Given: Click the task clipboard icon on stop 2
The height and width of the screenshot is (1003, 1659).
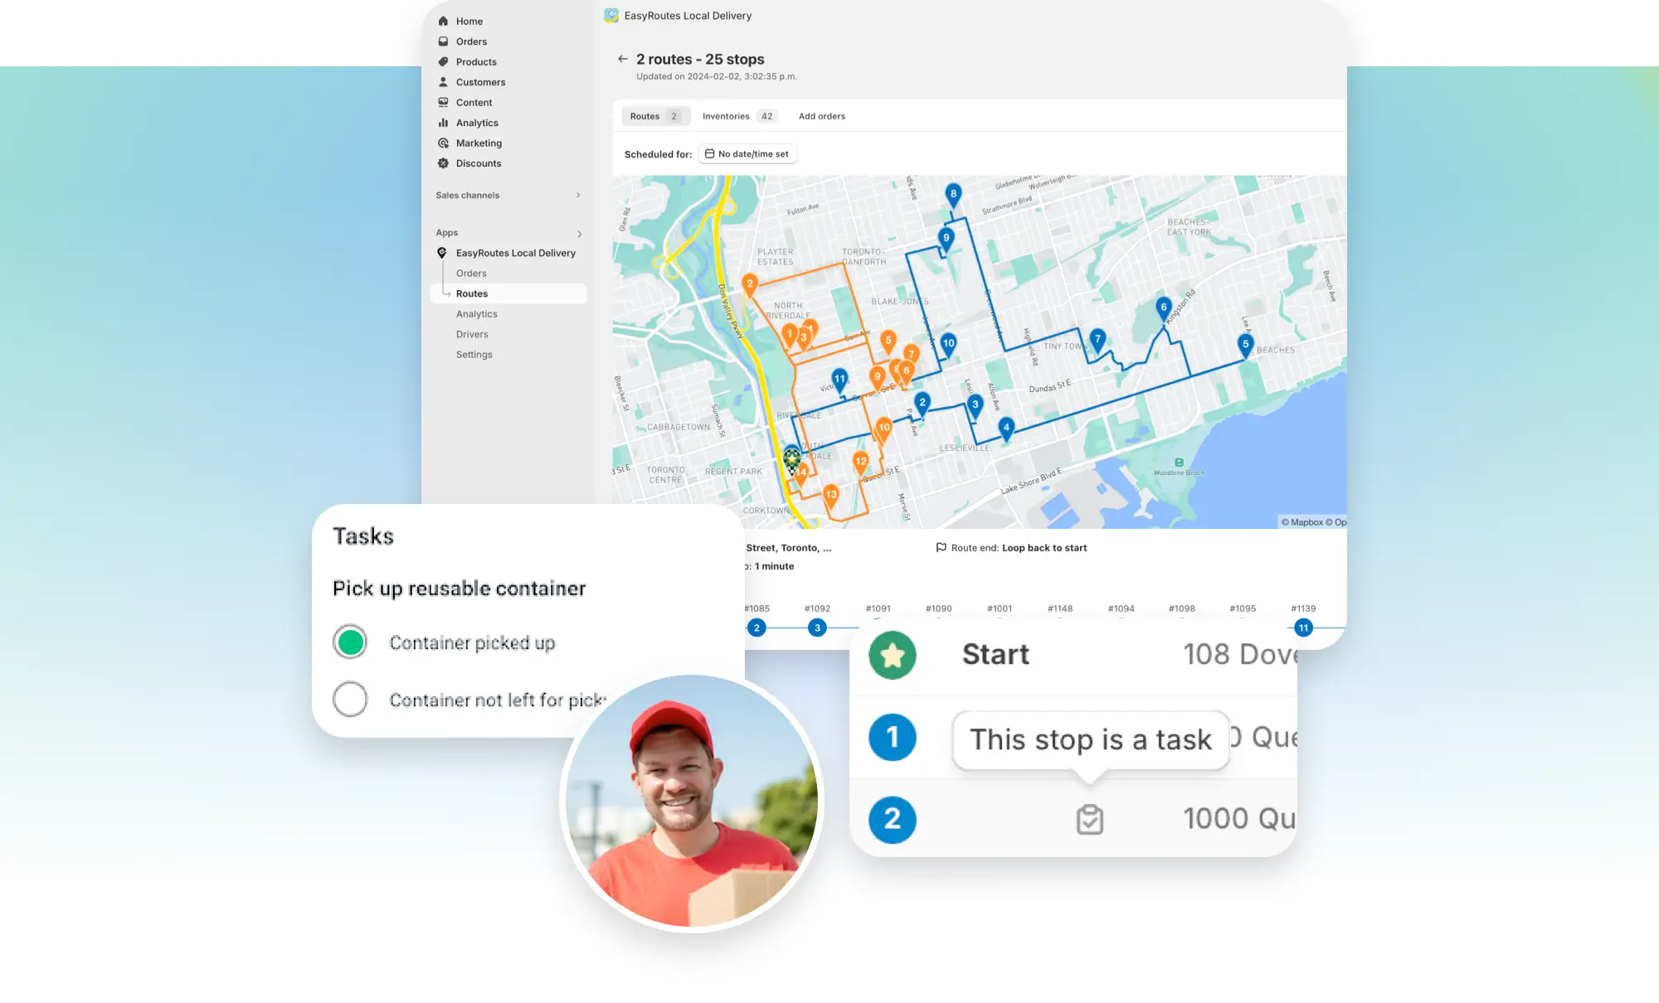Looking at the screenshot, I should pyautogui.click(x=1090, y=820).
